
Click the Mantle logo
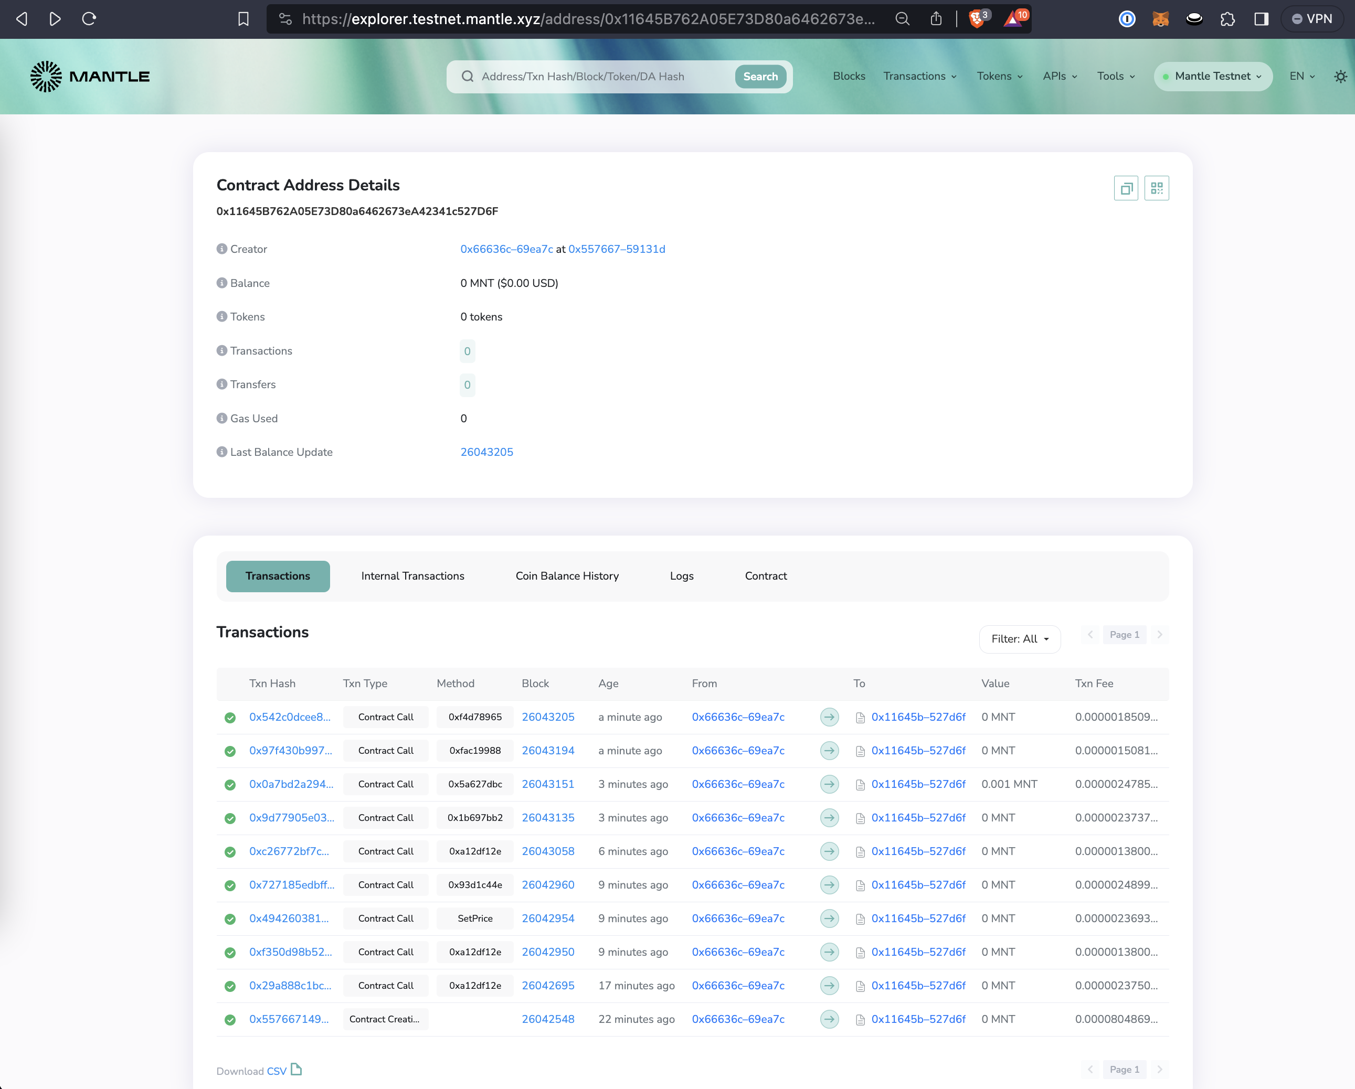90,76
